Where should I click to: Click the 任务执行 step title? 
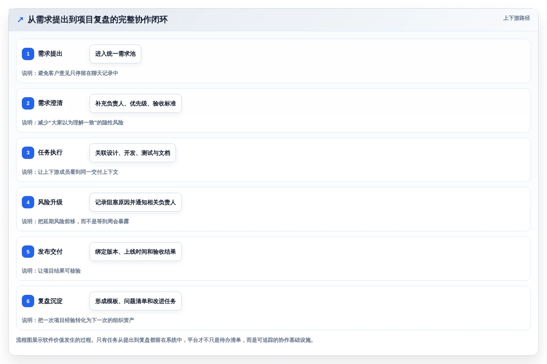click(50, 153)
